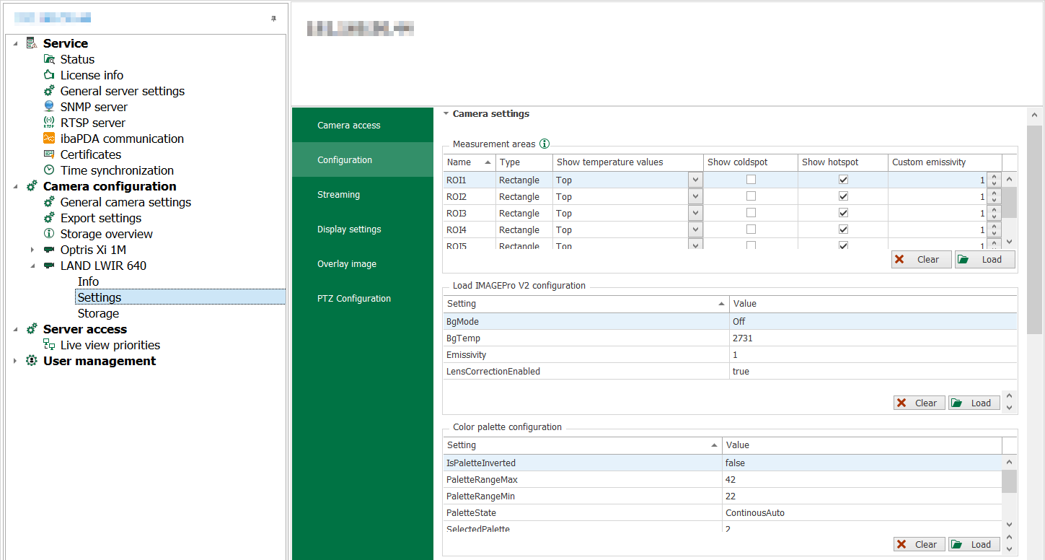Expand the User management node

click(15, 361)
